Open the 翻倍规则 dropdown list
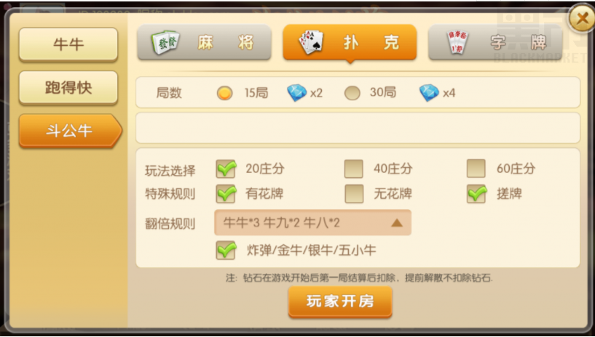 312,223
